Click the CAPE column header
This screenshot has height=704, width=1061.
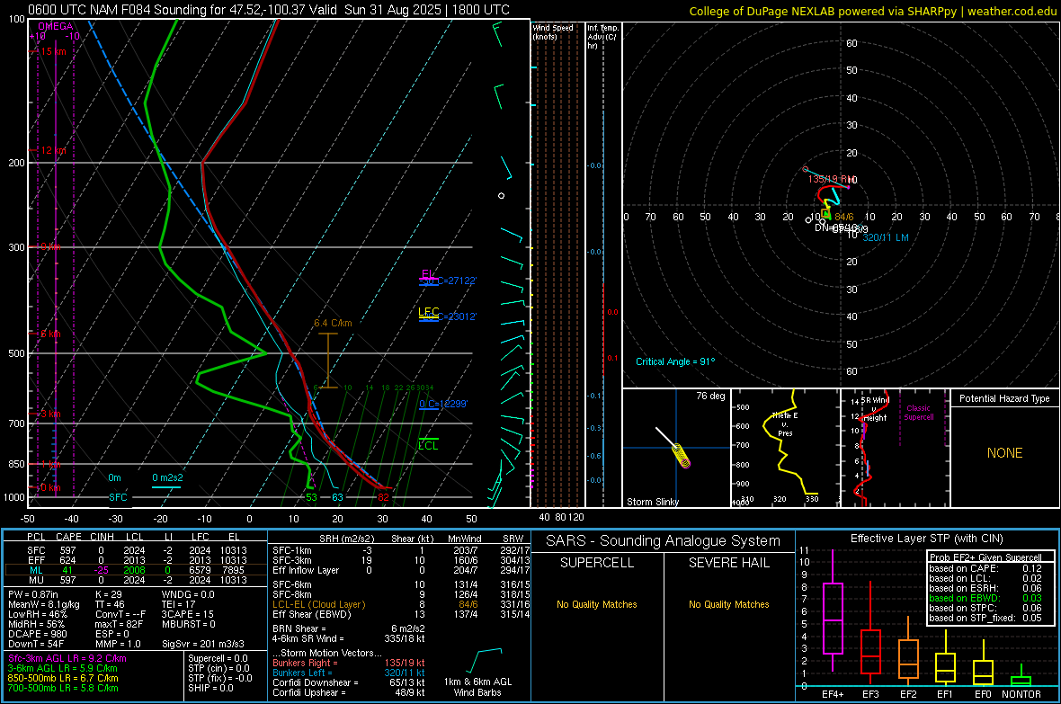tap(68, 537)
